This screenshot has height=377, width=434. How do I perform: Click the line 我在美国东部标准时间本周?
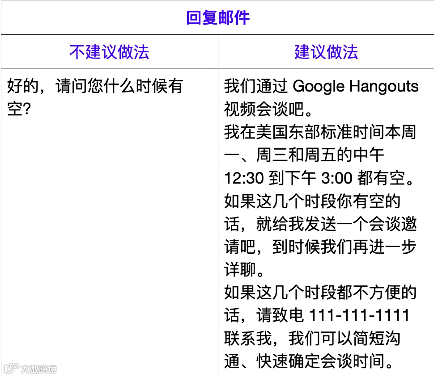pos(320,132)
